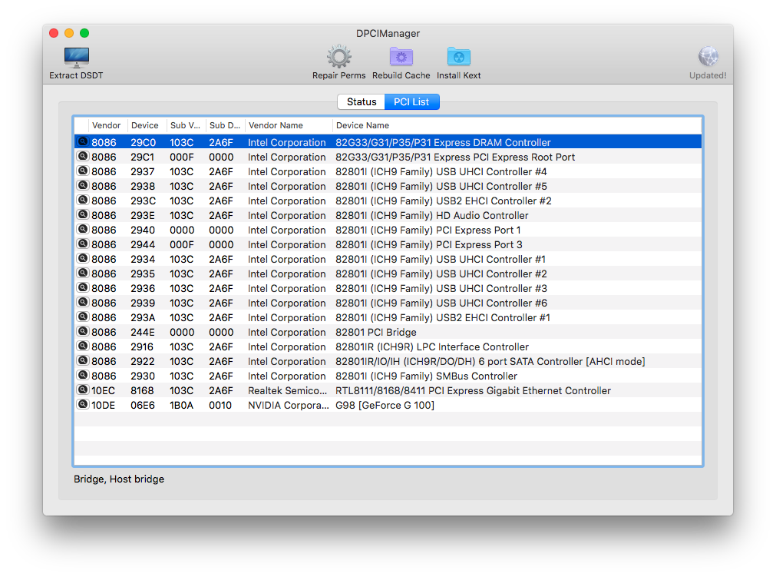Sort by the Vendor column header
The image size is (776, 577).
pyautogui.click(x=107, y=125)
